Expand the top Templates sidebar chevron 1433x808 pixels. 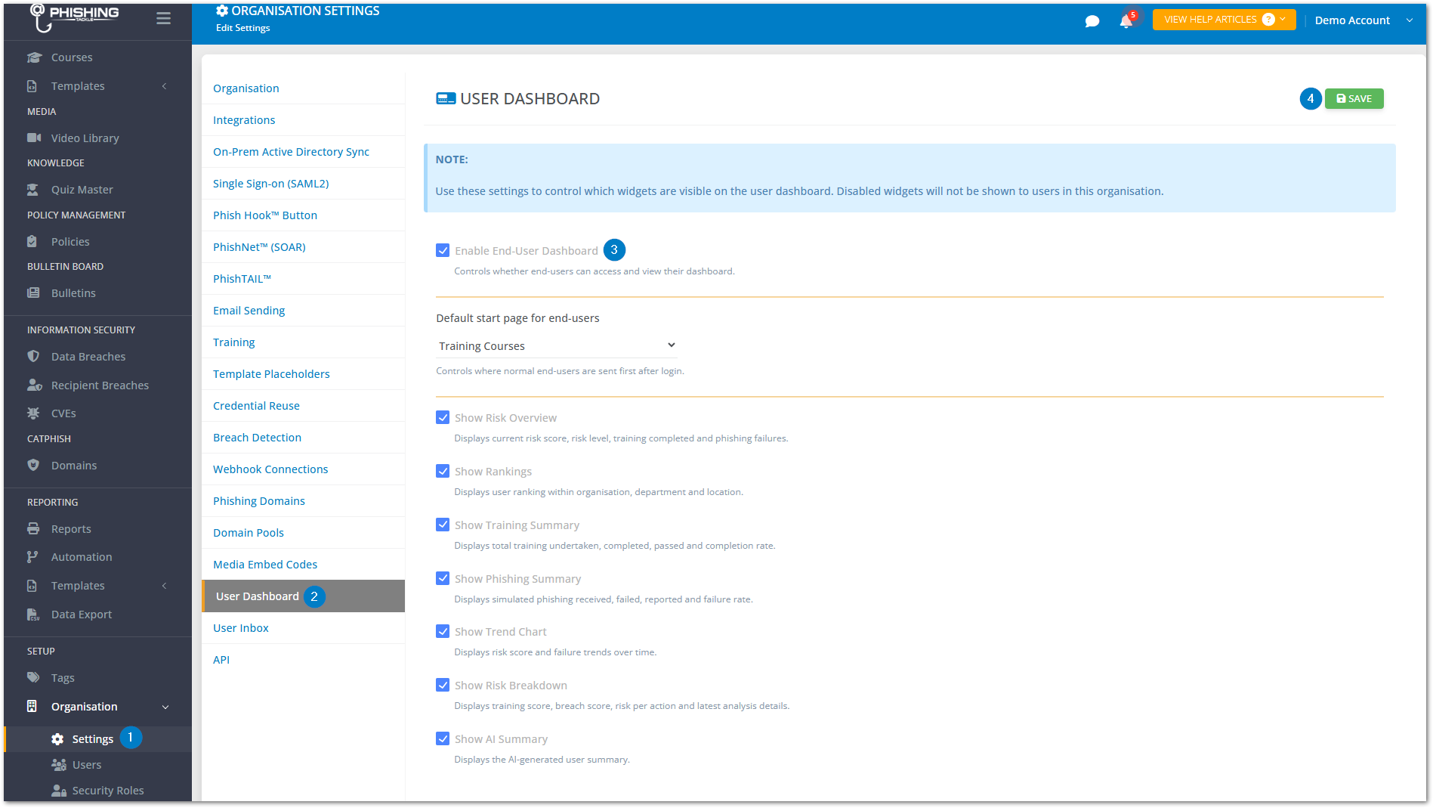pos(164,86)
